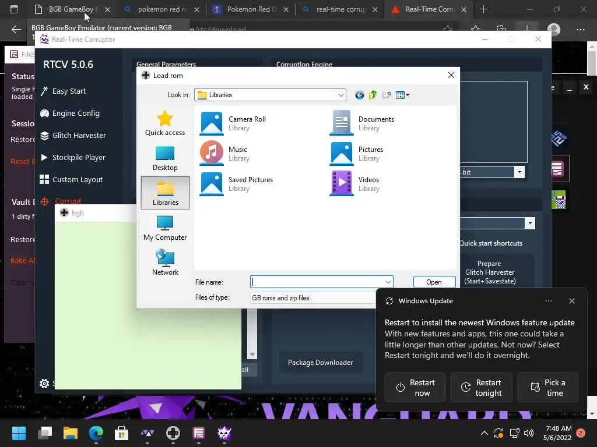Viewport: 597px width, 447px height.
Task: Open RTCV app from taskbar
Action: (224, 433)
